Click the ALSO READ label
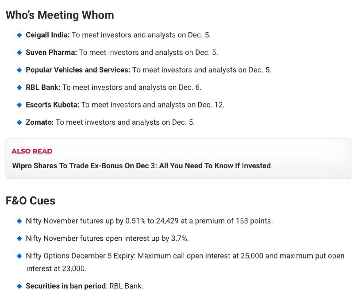This screenshot has width=354, height=296. (32, 151)
